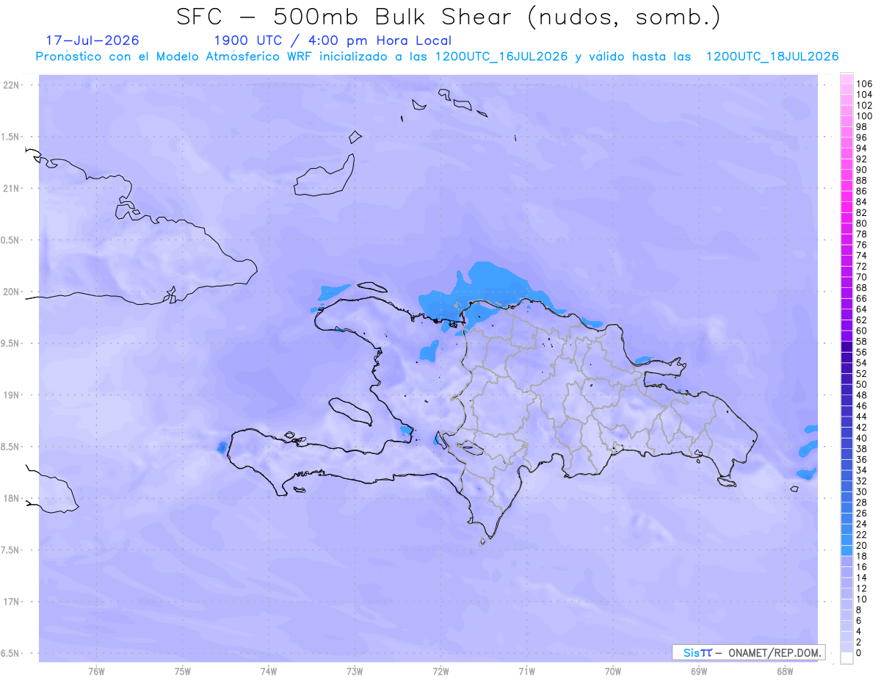The height and width of the screenshot is (681, 881).
Task: Click the latitude label '21N'
Action: tap(11, 188)
